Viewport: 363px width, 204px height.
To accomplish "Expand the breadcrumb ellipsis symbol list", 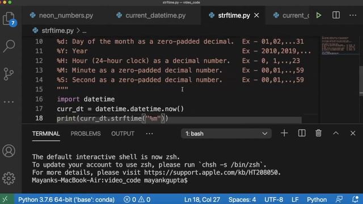I will [85, 31].
